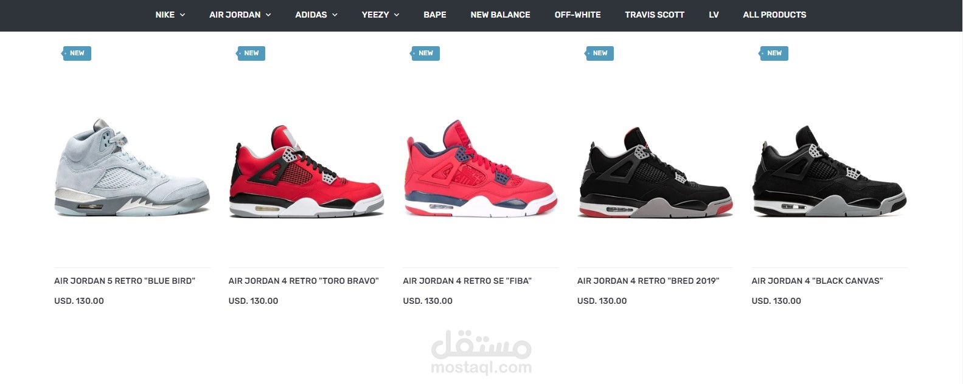Click the Air Jordan 4 Retro SE "FIBA" title

(467, 281)
